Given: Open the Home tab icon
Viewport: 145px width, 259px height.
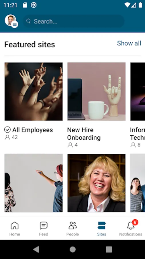Looking at the screenshot, I should [14, 225].
